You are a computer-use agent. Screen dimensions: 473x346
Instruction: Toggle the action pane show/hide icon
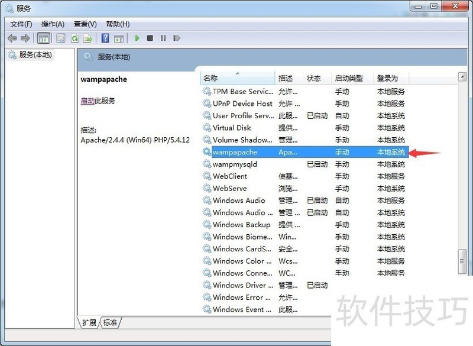(x=119, y=38)
